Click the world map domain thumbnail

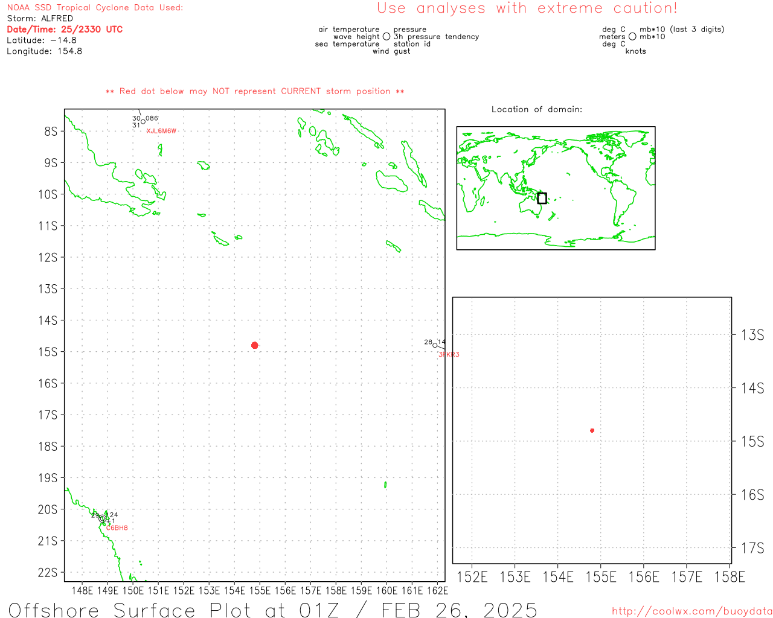point(556,188)
